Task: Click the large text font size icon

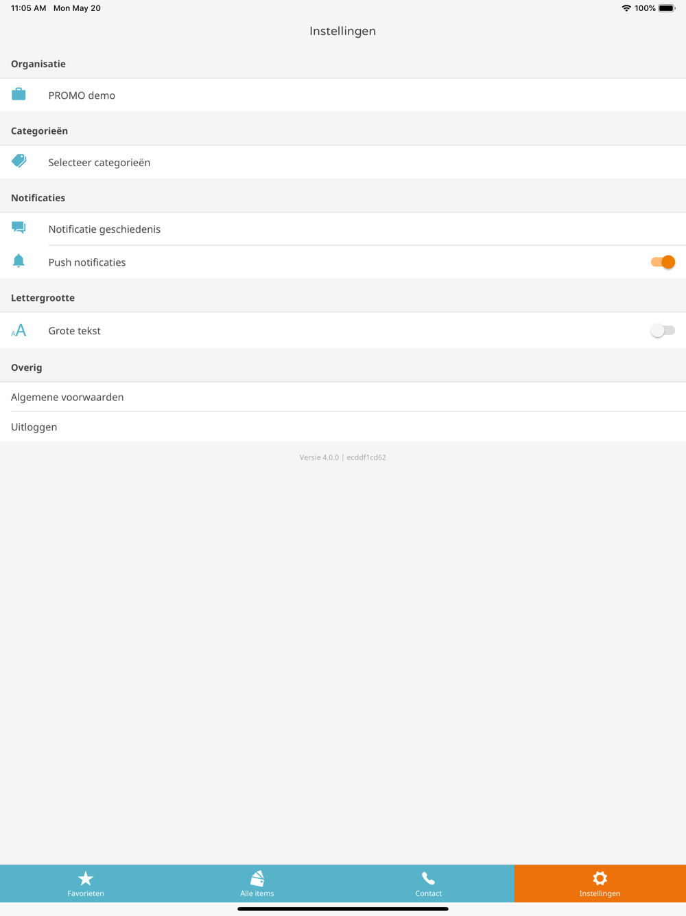Action: pos(19,330)
